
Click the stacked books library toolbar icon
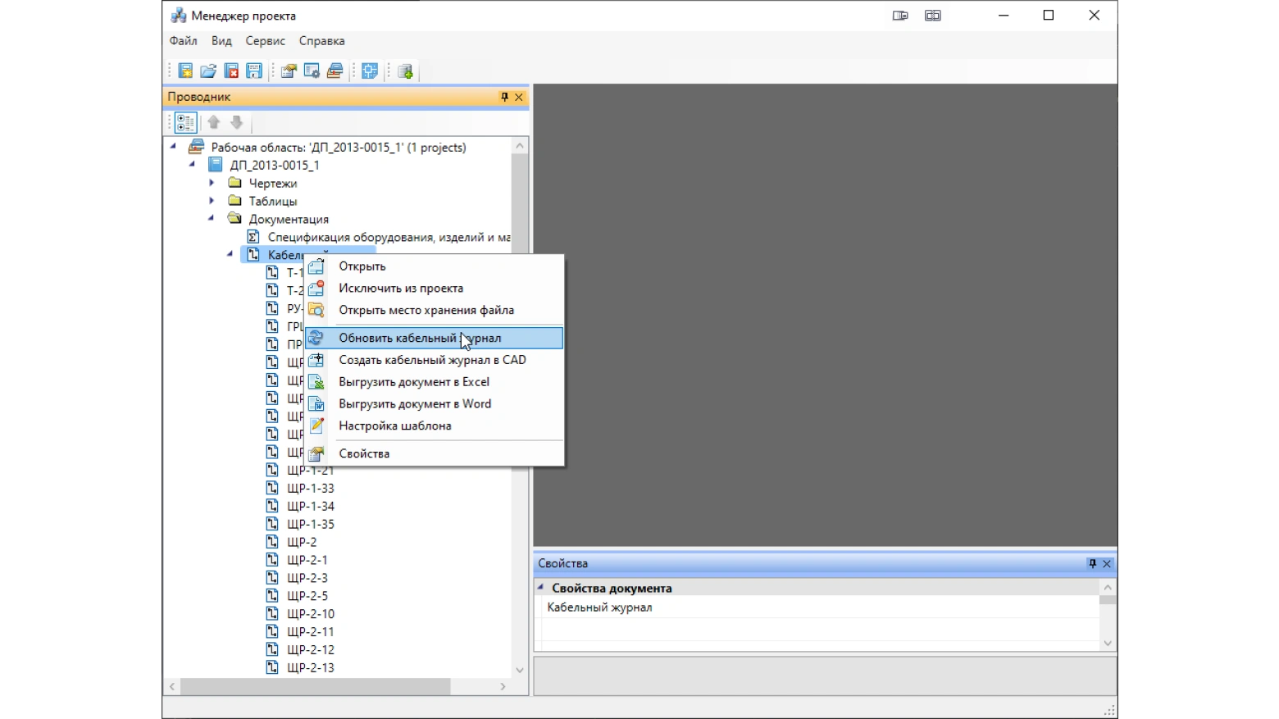[335, 71]
